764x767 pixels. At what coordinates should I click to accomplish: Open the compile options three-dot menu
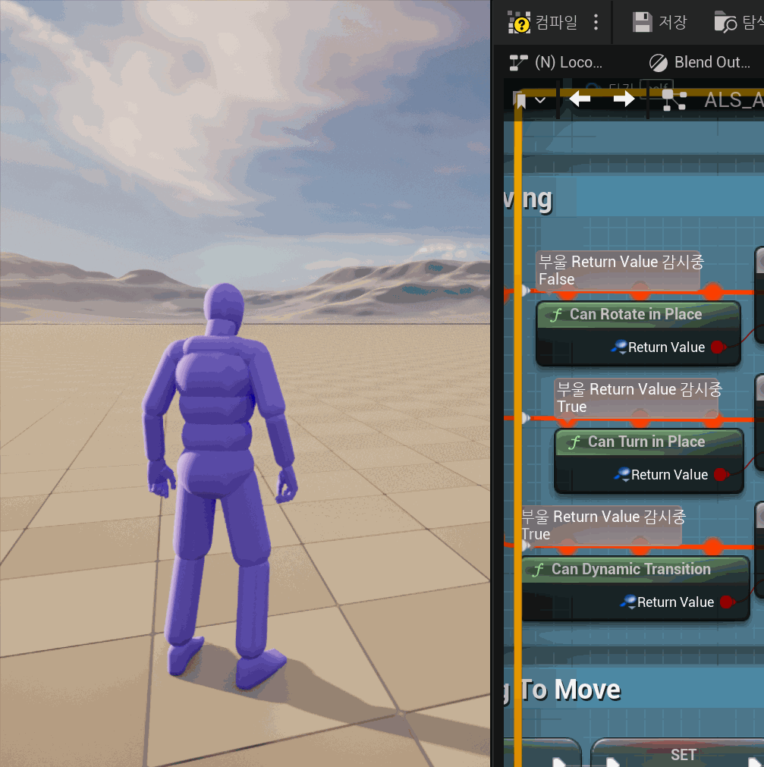click(596, 23)
